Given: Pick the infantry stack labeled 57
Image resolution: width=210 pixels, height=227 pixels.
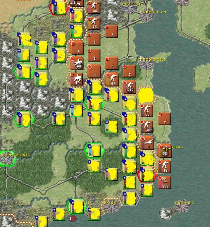Looking at the screenshot, I should [111, 79].
